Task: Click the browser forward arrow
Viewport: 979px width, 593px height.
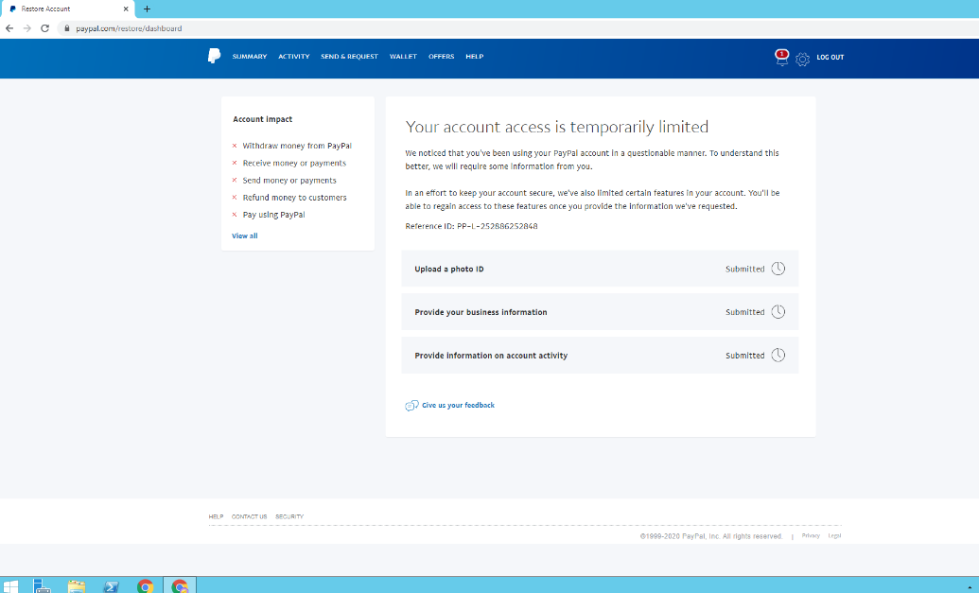Action: (26, 28)
